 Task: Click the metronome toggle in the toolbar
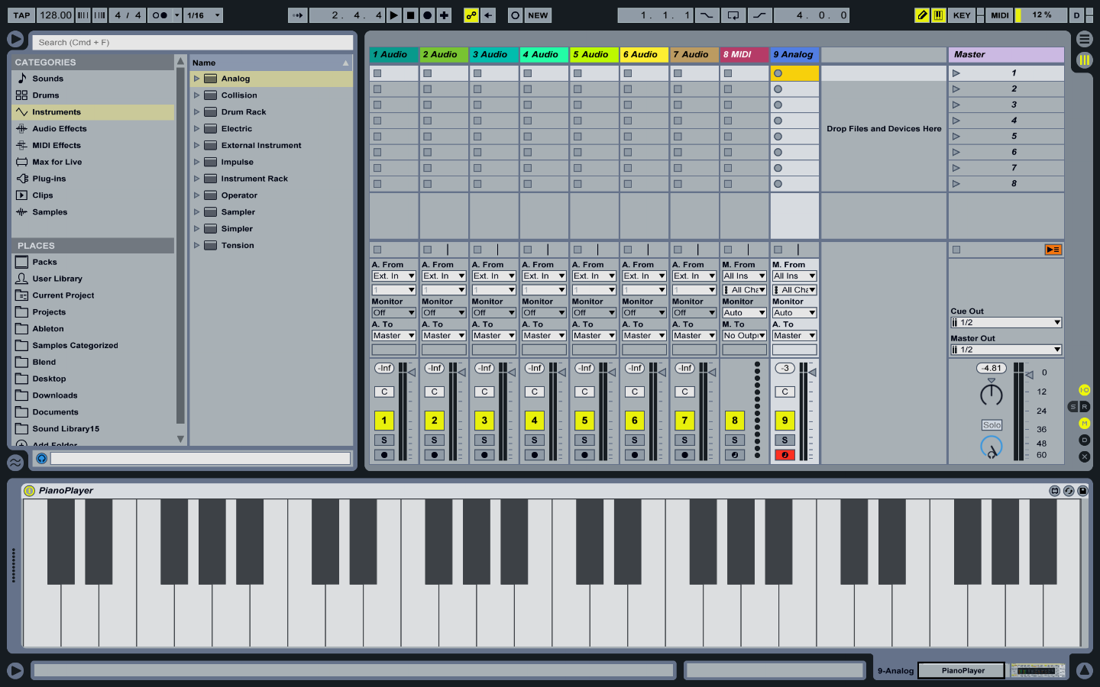[160, 15]
